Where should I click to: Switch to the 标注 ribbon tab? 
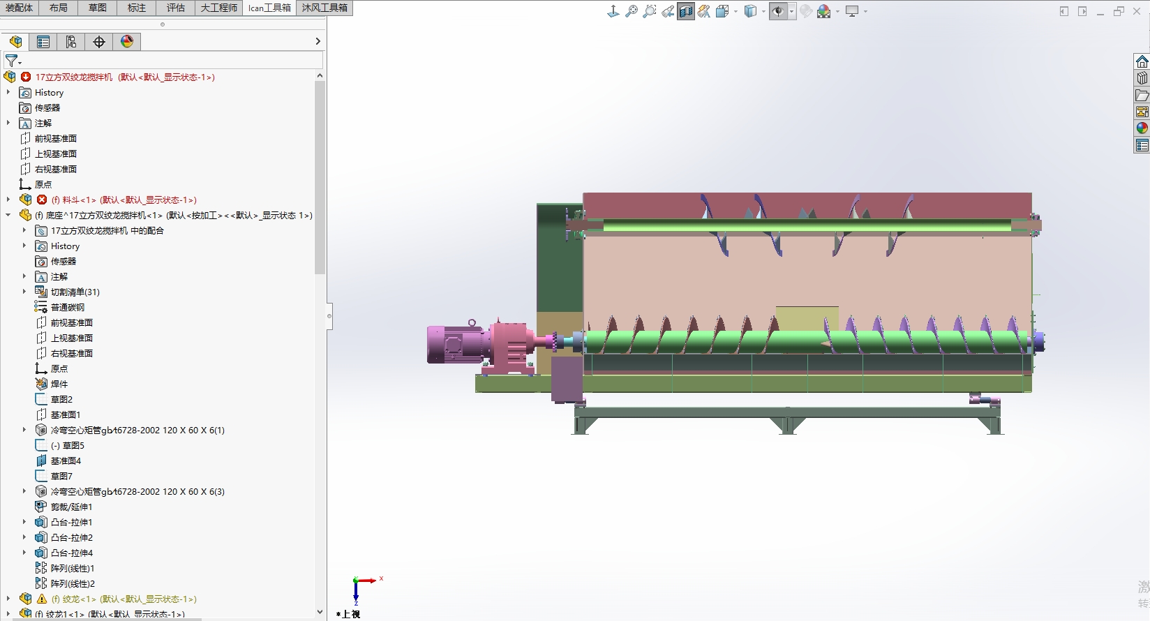click(137, 8)
